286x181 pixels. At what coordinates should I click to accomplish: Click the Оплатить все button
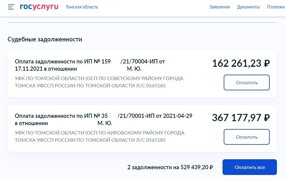(249, 167)
